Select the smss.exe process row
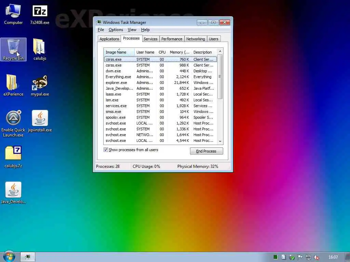Viewport: 350px width, 262px height. 160,112
